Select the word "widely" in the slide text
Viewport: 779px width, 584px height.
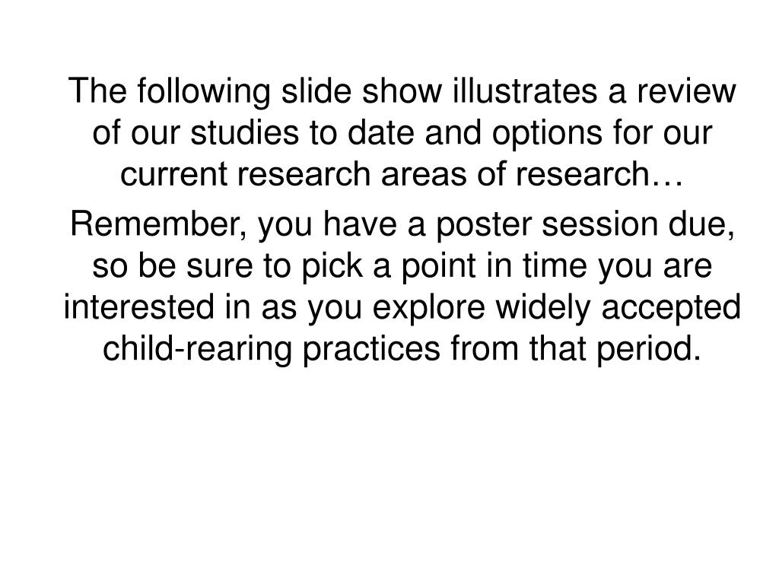tap(542, 308)
